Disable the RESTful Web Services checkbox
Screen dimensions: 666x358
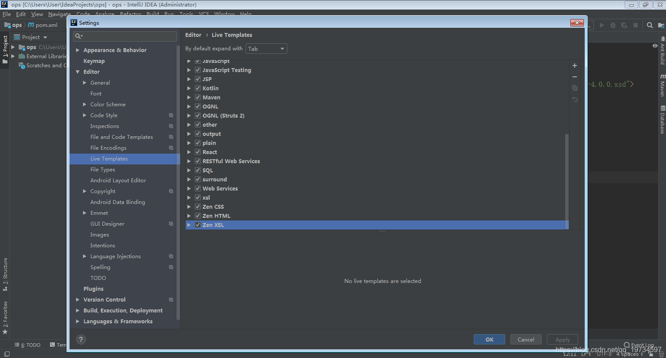point(198,161)
